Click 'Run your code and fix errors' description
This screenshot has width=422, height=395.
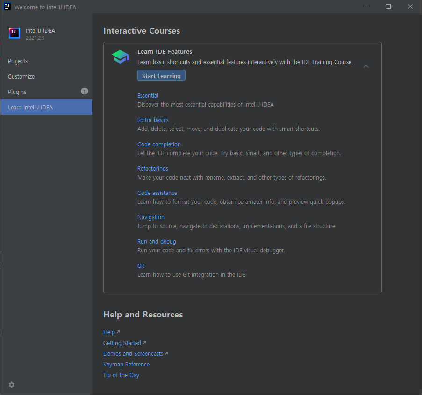pos(211,251)
